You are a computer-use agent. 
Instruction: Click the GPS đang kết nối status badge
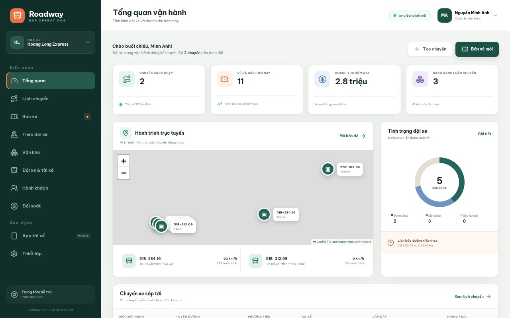(x=410, y=16)
